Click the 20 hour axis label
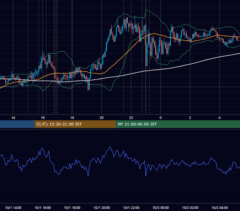Screen dimensions: 240x211 (x=102, y=118)
